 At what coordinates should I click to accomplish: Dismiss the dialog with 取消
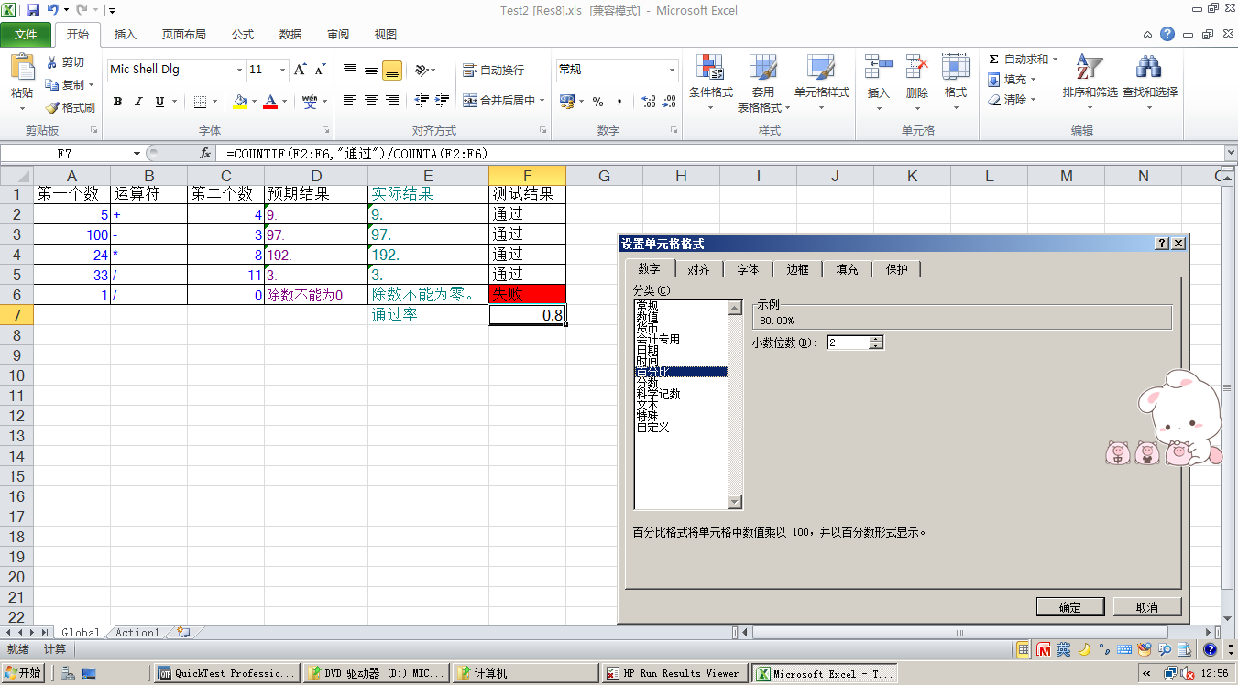click(1145, 606)
